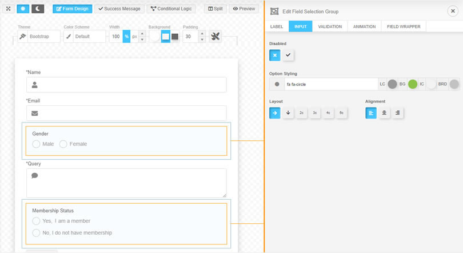Image resolution: width=463 pixels, height=253 pixels.
Task: Set layout to horizontal right arrow
Action: coord(274,113)
